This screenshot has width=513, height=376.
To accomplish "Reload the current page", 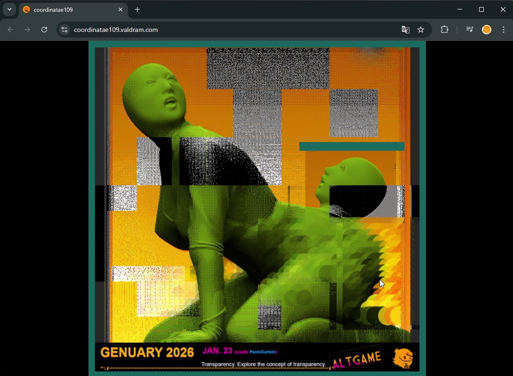I will [44, 30].
